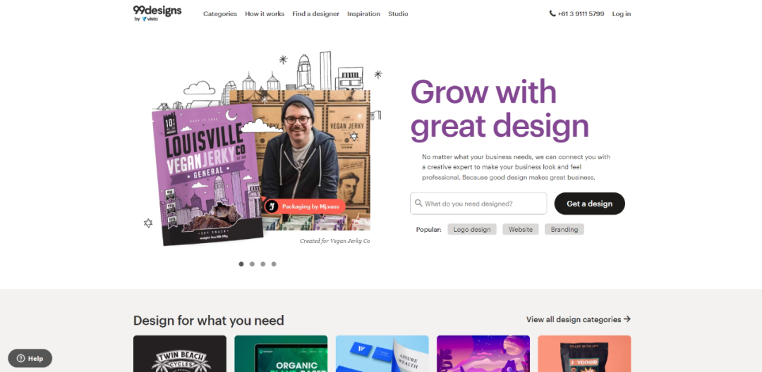
Task: Click the Mj.vass designer avatar badge
Action: coord(272,206)
